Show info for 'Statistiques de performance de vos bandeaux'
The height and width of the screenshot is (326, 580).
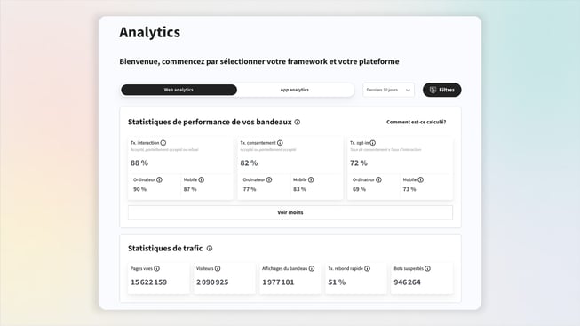[297, 122]
